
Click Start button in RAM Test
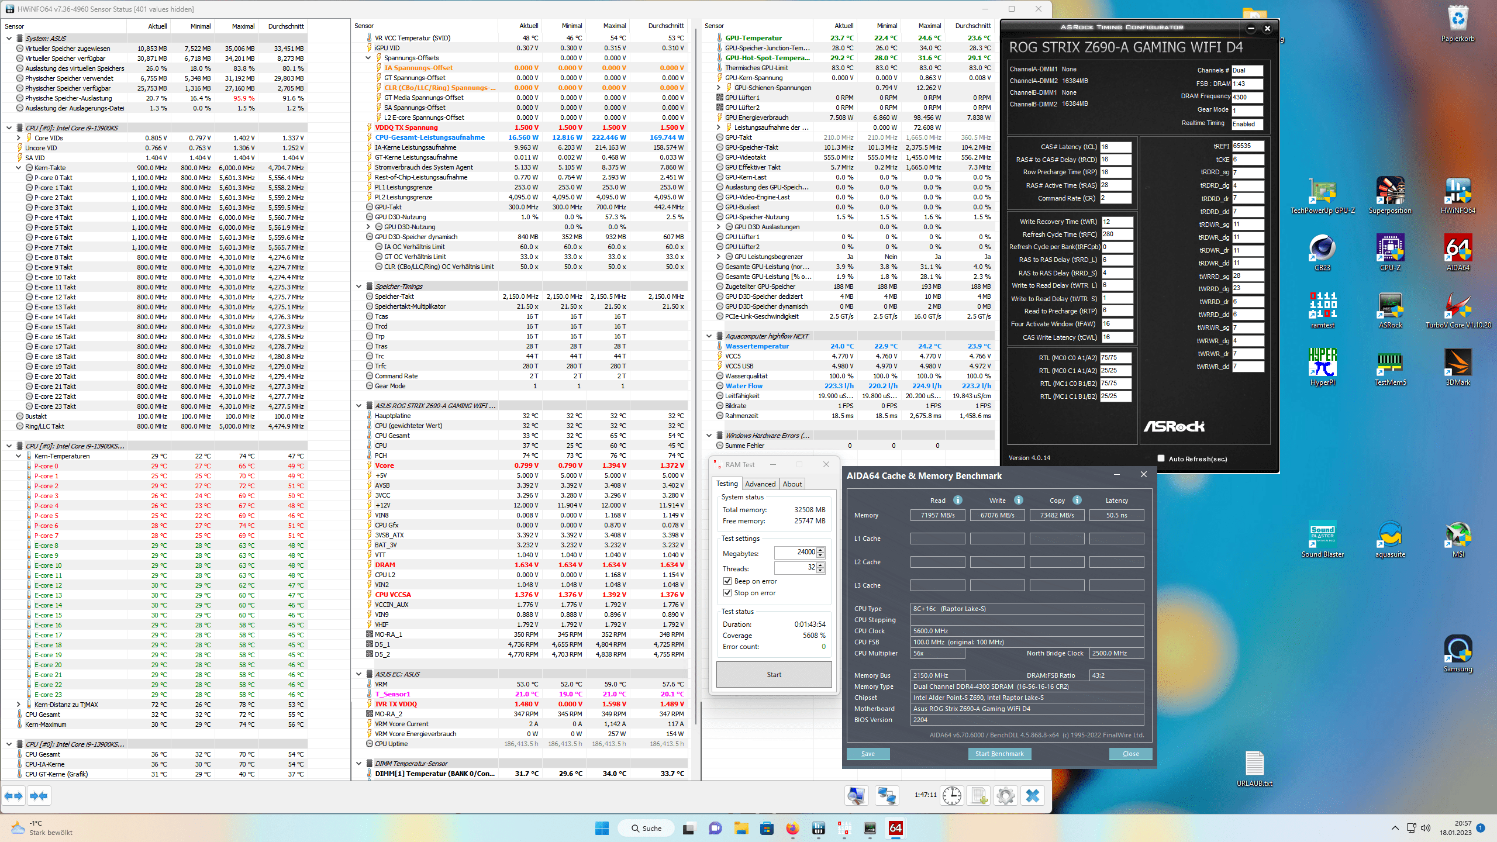click(774, 675)
